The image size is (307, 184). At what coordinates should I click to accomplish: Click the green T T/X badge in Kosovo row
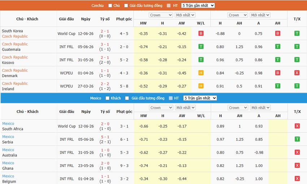[x=297, y=59]
